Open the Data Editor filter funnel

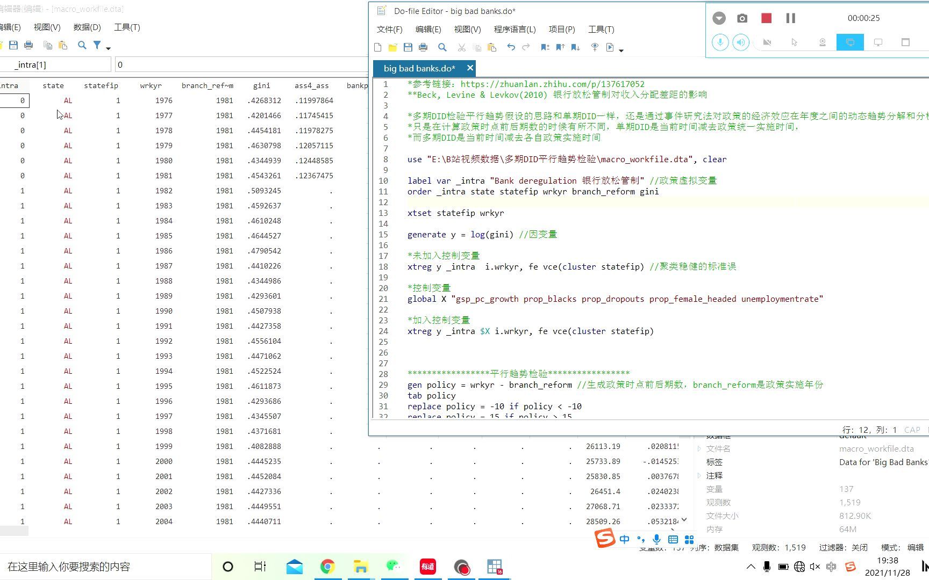coord(97,45)
